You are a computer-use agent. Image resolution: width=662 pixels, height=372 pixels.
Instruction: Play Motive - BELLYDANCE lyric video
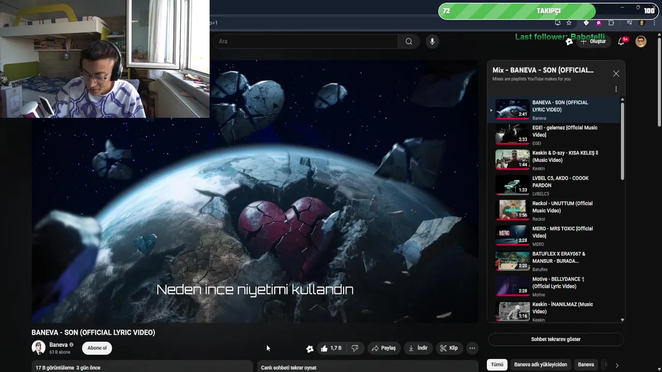[x=553, y=287]
